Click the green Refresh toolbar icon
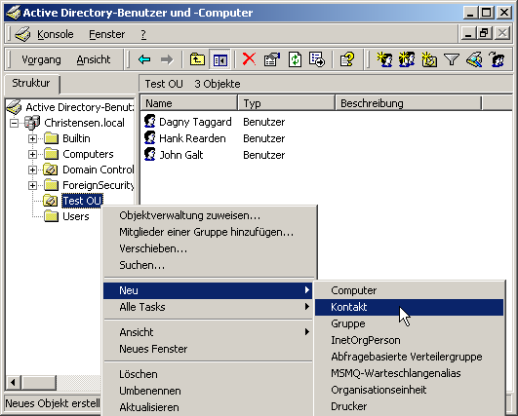The image size is (518, 416). click(295, 59)
